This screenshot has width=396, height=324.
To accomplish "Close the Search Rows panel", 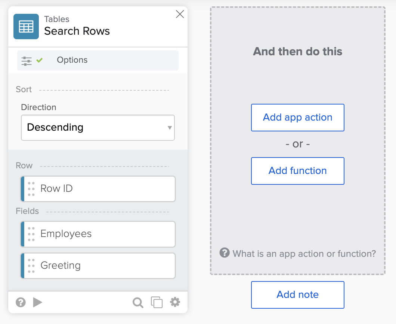I will click(x=180, y=14).
